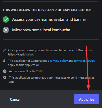Click the 'Active since Nov 14, 2018' text
Viewport: 102px width, 108px height.
tap(26, 71)
